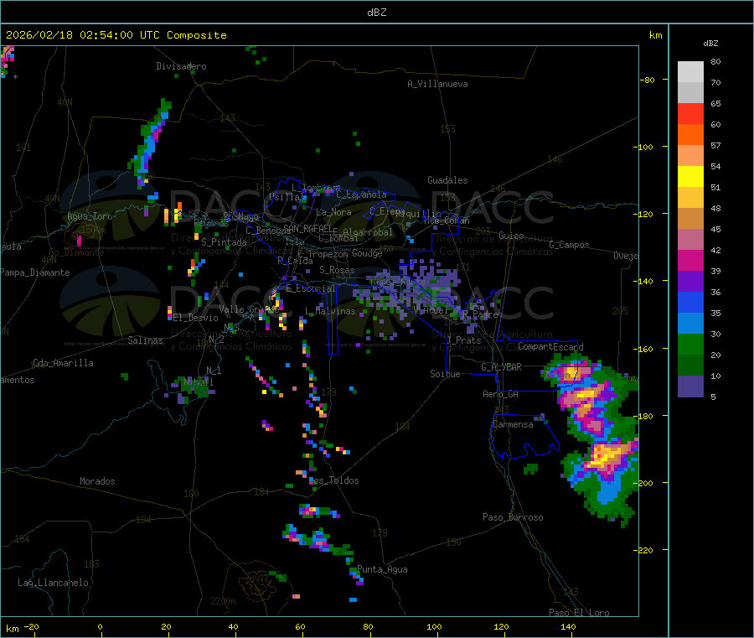Click the 'Agua_Toro' map label

click(90, 216)
